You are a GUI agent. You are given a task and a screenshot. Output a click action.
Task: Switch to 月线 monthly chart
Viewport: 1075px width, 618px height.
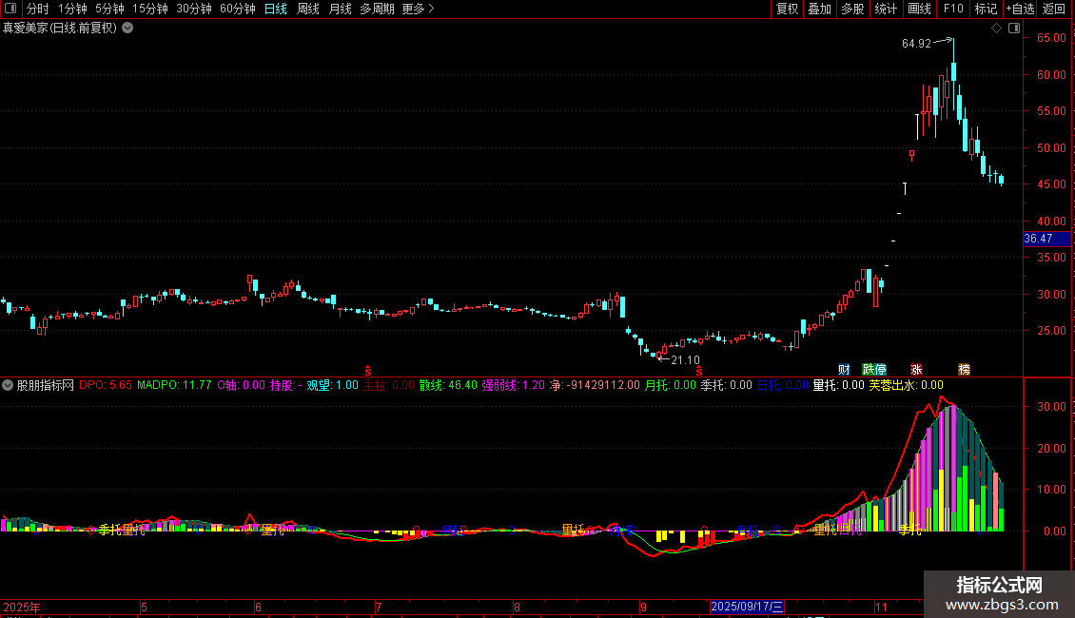tap(340, 9)
